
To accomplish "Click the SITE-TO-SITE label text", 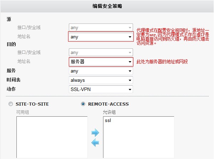I will 32,104.
